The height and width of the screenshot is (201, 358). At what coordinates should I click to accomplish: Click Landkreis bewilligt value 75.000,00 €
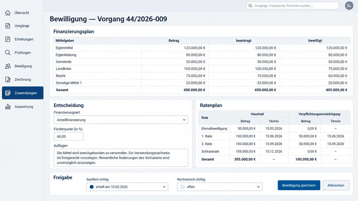338,69
